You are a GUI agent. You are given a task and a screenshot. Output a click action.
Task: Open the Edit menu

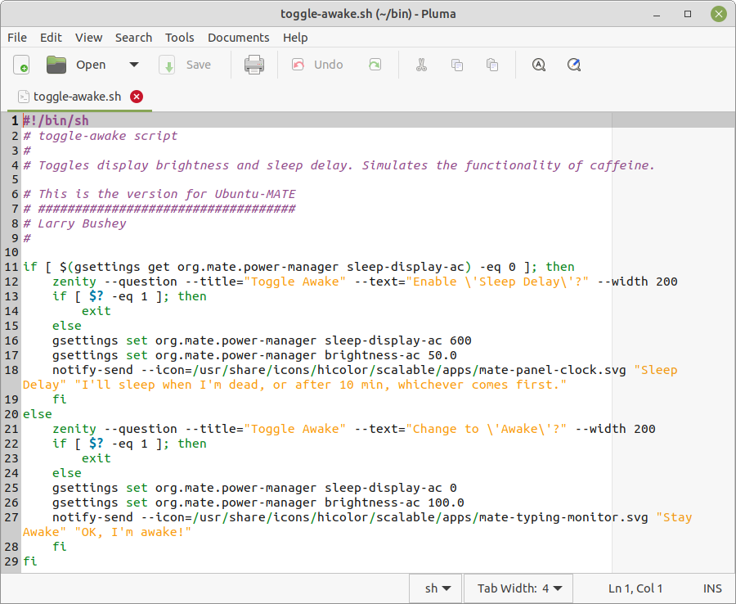[x=51, y=38]
